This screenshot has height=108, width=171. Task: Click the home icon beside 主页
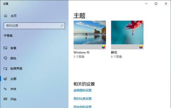click(5, 16)
